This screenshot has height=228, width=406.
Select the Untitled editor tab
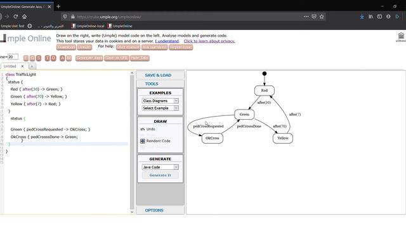coord(10,66)
